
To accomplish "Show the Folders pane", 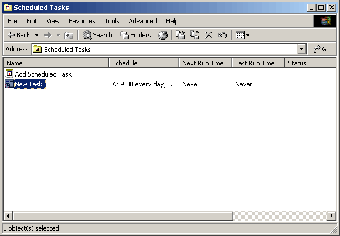I will point(135,35).
